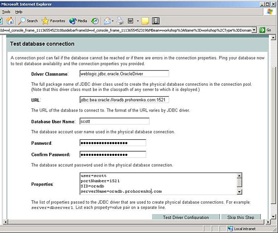Click the 'Confirm Password:' label
Image resolution: width=278 pixels, height=233 pixels.
[x=51, y=155]
